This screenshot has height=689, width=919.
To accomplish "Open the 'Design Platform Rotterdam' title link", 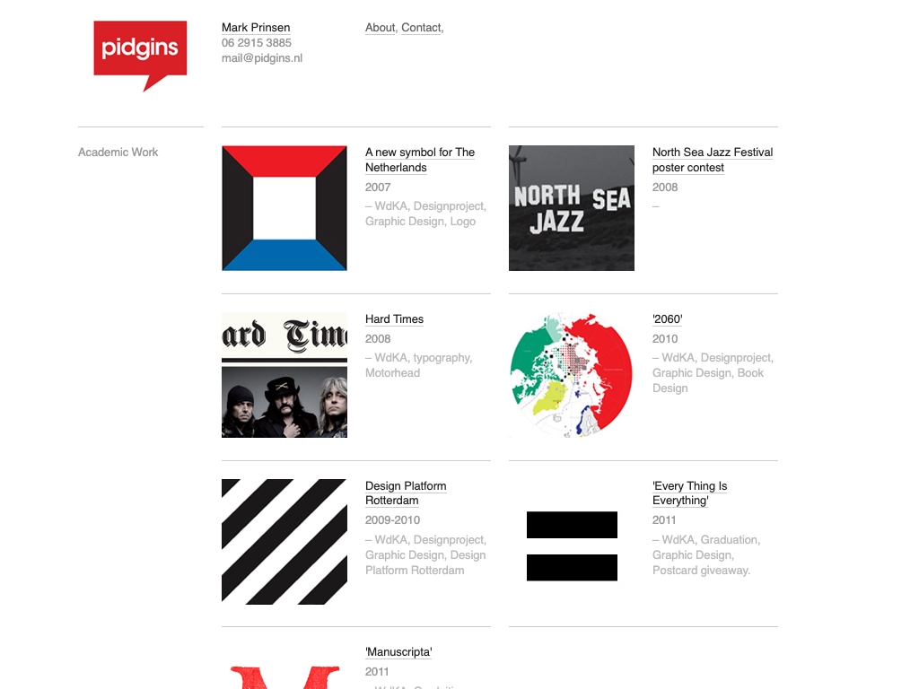I will point(405,493).
